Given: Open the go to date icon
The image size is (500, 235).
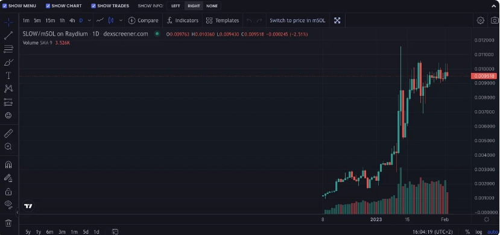Looking at the screenshot, I should [x=115, y=232].
